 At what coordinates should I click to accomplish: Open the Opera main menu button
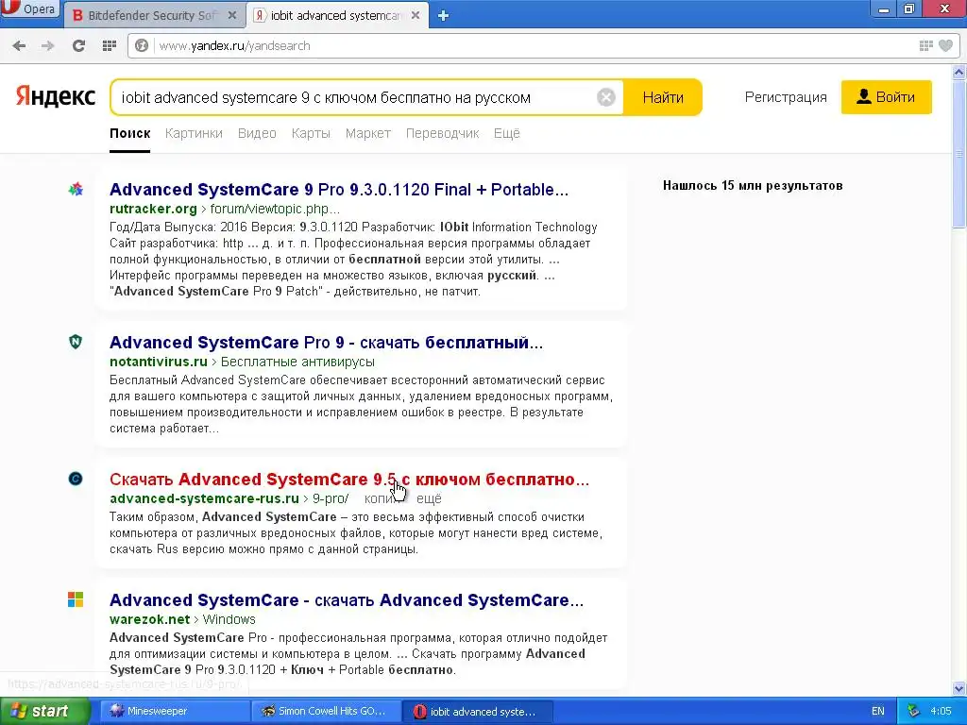pyautogui.click(x=29, y=8)
